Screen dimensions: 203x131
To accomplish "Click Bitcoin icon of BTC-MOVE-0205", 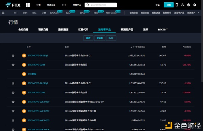I will pos(24,93).
